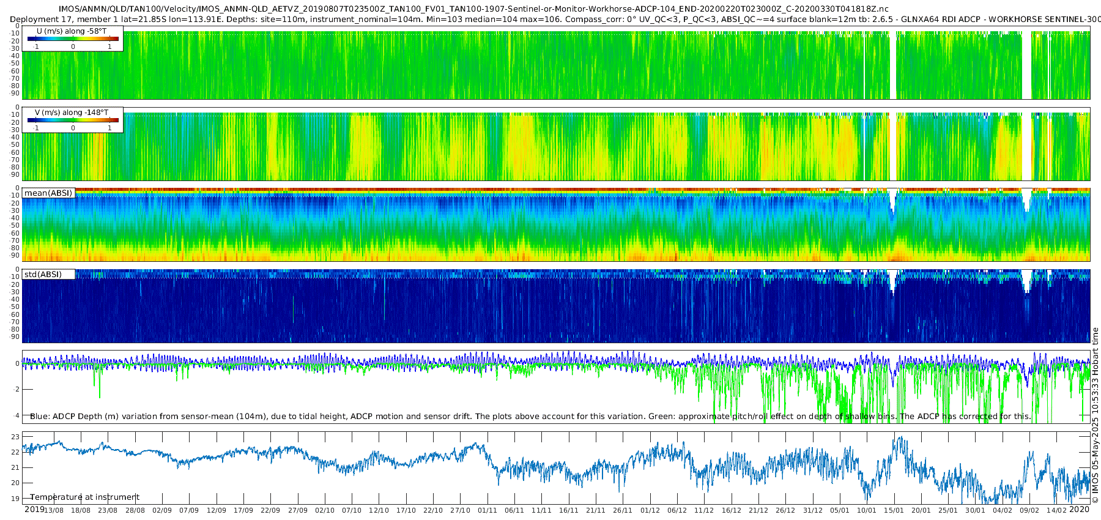Screen dimensions: 1101x520
Task: Click the 13/08 date tick label
Action: [54, 510]
